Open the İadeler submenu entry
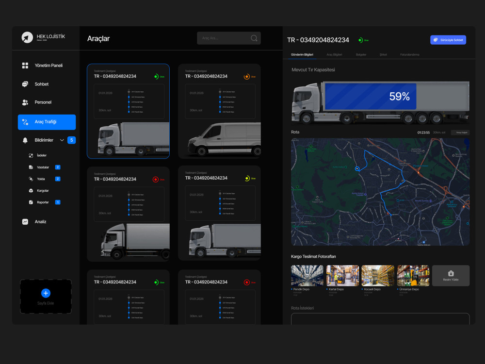This screenshot has height=364, width=485. (42, 155)
